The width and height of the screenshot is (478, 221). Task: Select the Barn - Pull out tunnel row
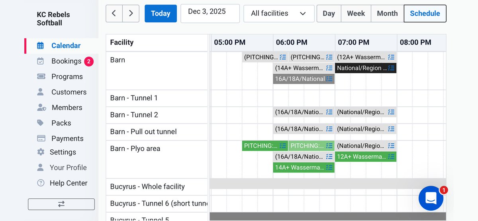tap(157, 132)
